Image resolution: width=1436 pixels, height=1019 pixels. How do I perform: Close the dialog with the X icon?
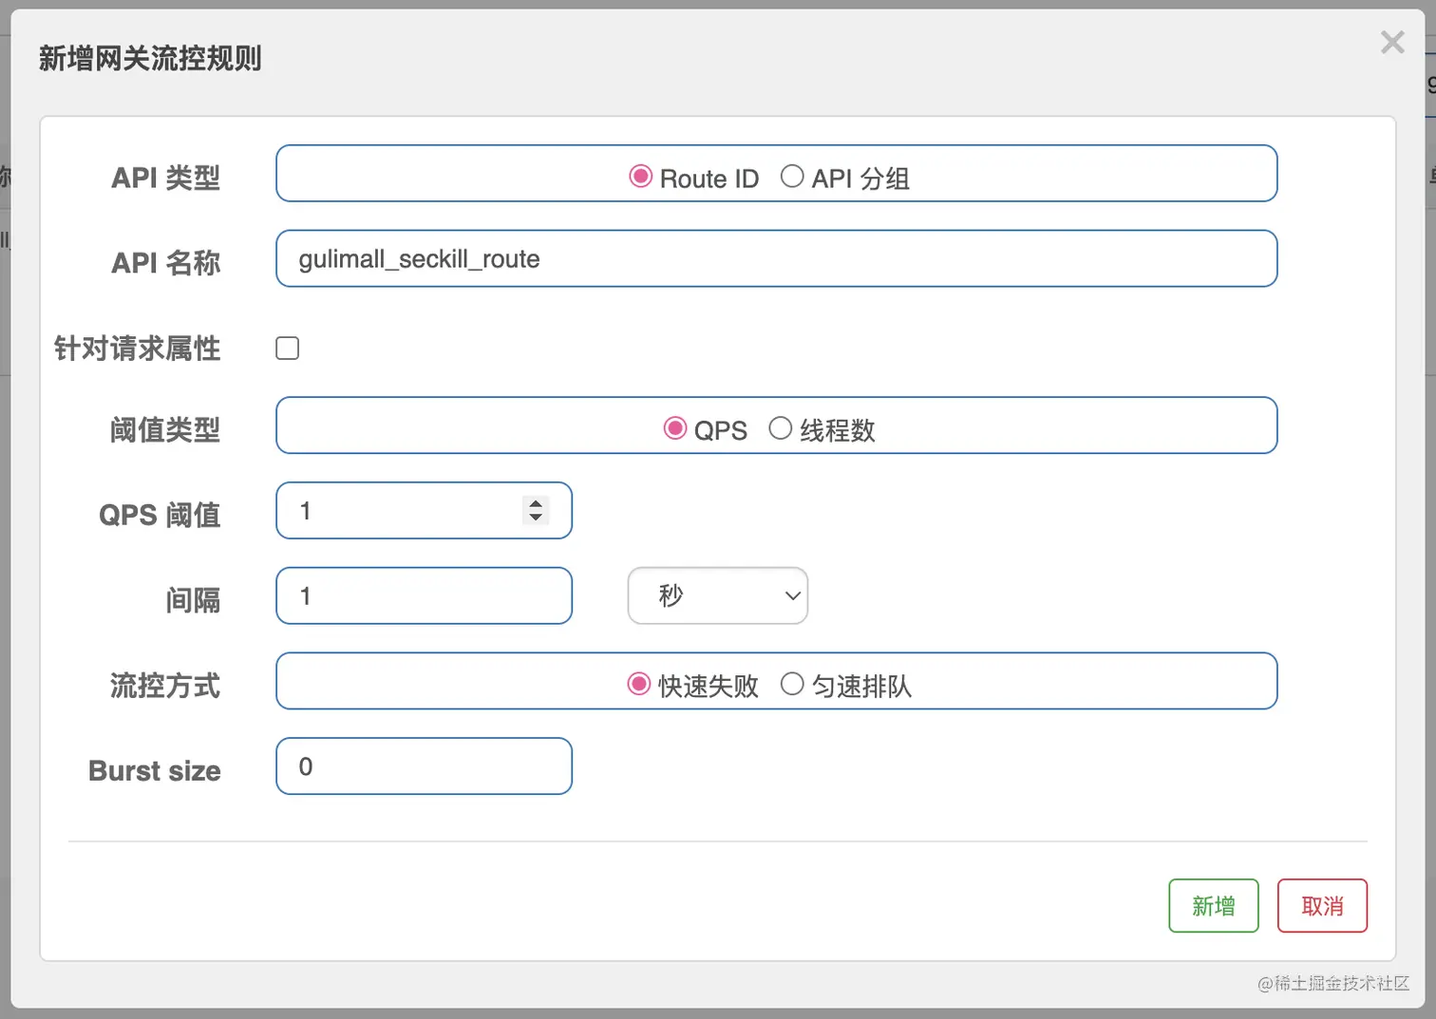click(x=1391, y=42)
